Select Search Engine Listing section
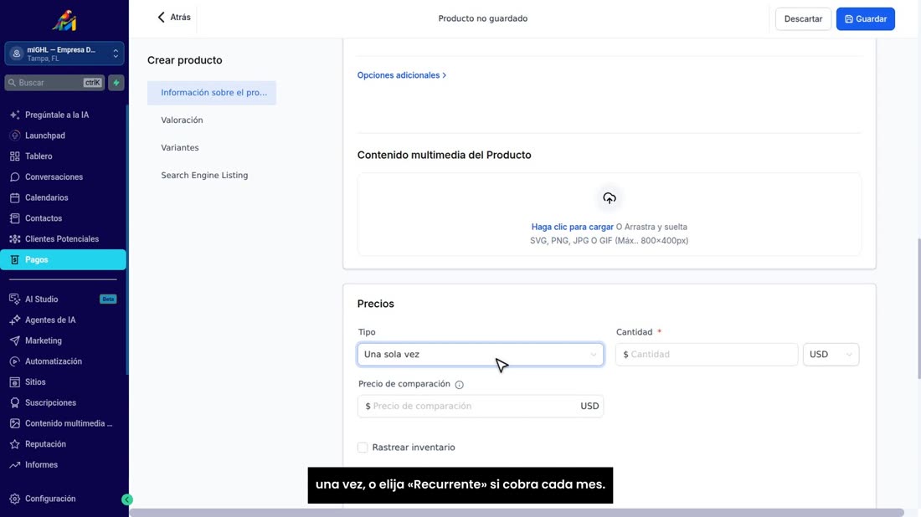921x517 pixels. click(204, 176)
